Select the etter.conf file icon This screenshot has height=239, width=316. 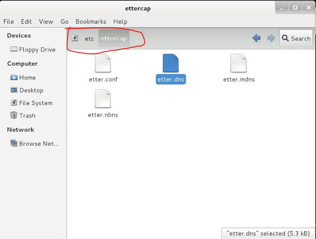coord(103,63)
